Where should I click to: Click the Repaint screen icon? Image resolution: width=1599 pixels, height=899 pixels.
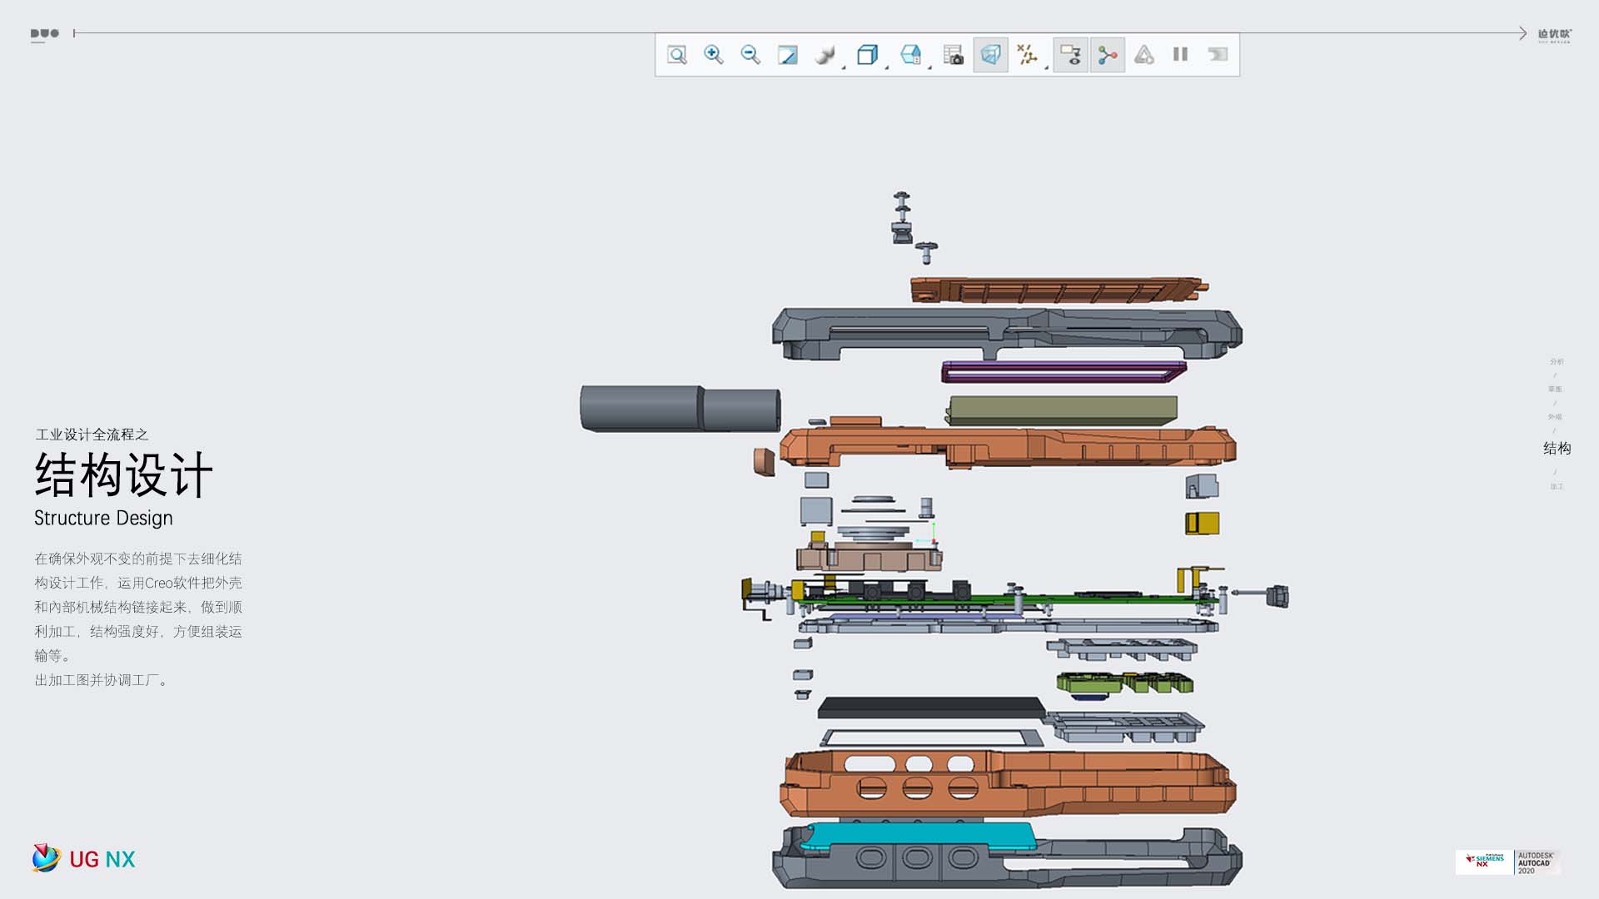tap(787, 55)
